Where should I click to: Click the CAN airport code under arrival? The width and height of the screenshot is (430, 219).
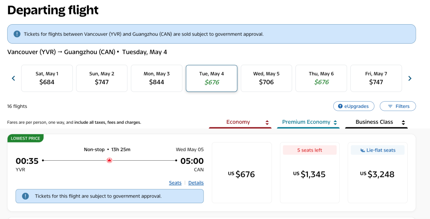pos(199,169)
